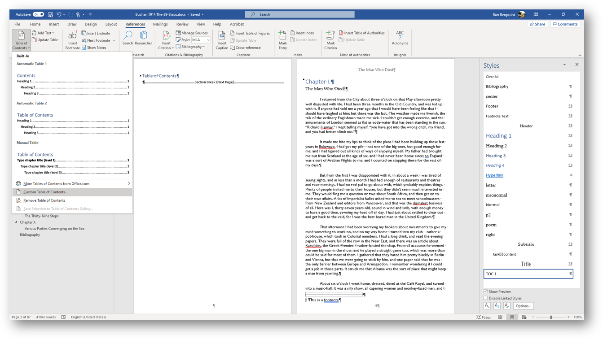Expand the Bibliography dropdown
The width and height of the screenshot is (603, 339).
[x=192, y=47]
